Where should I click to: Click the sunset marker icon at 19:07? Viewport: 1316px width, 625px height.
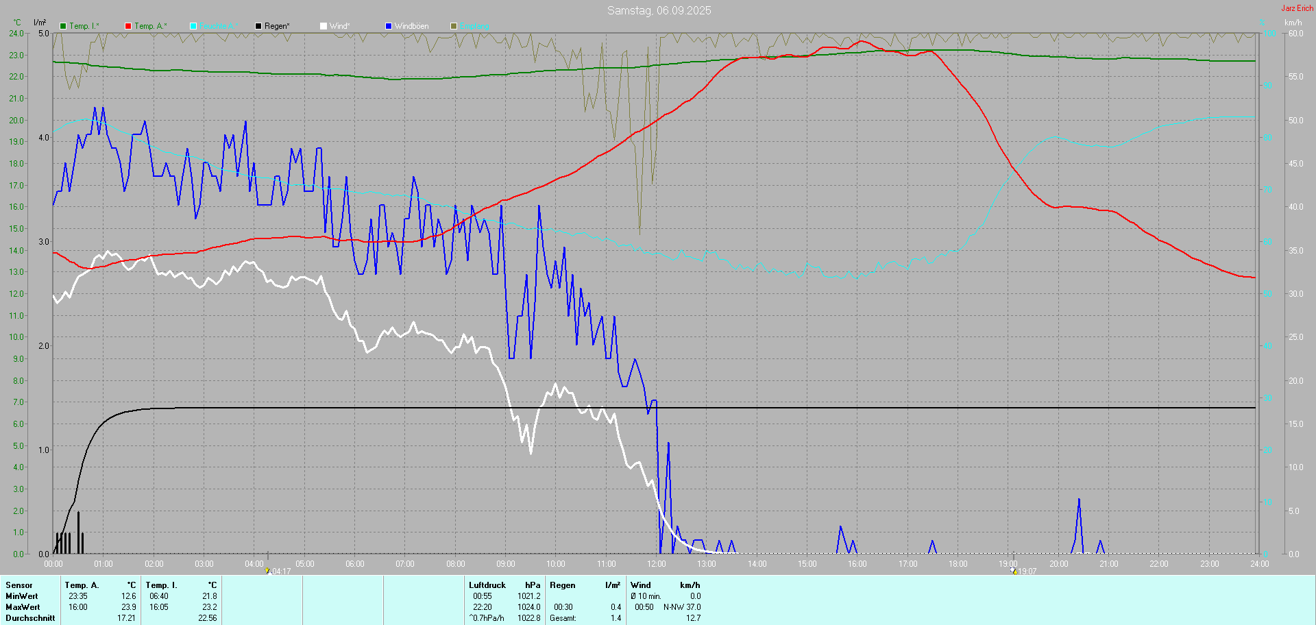tap(1013, 570)
